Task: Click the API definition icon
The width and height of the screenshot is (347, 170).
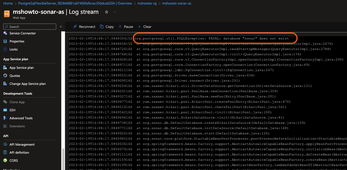Action: [5, 152]
